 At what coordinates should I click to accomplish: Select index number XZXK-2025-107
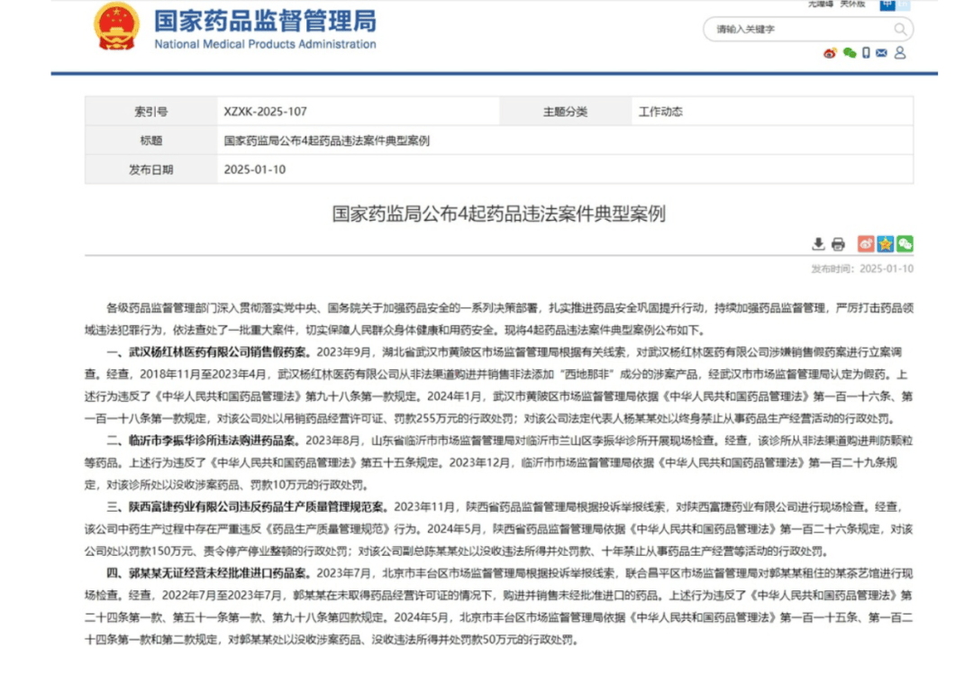(x=266, y=112)
